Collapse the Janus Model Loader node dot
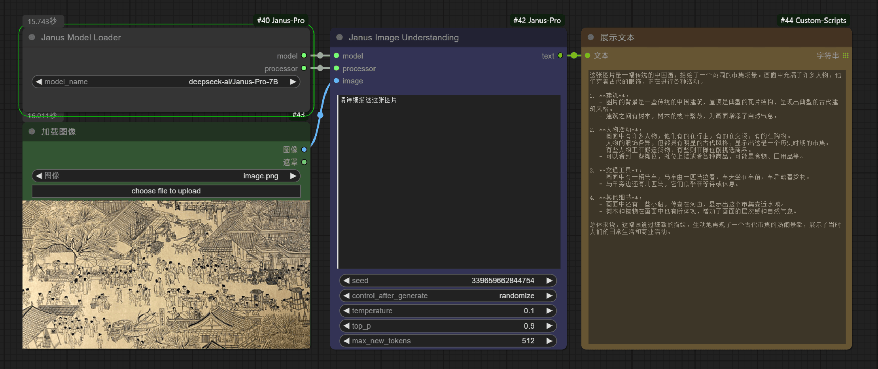 tap(32, 37)
